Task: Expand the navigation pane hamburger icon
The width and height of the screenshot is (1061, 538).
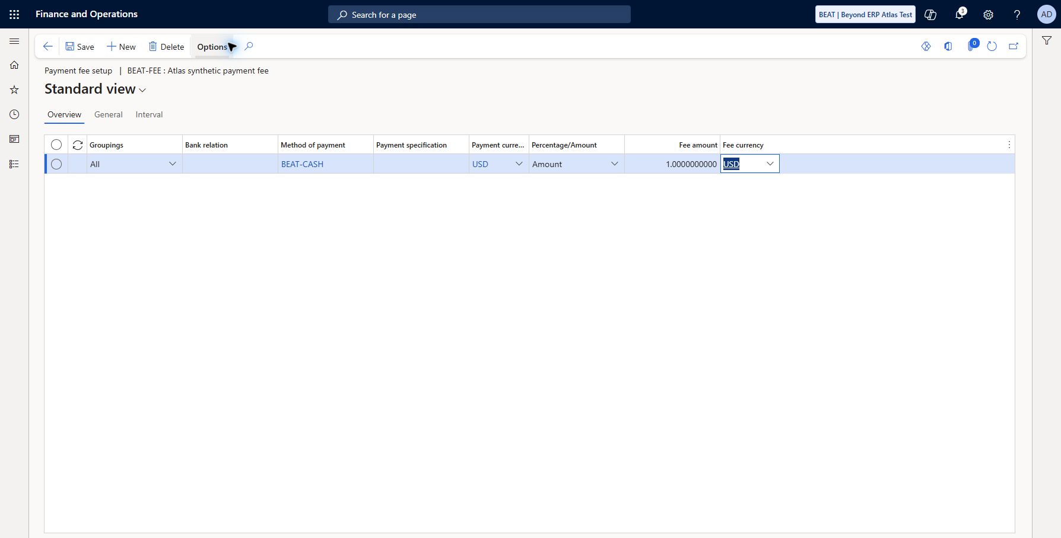Action: (14, 41)
